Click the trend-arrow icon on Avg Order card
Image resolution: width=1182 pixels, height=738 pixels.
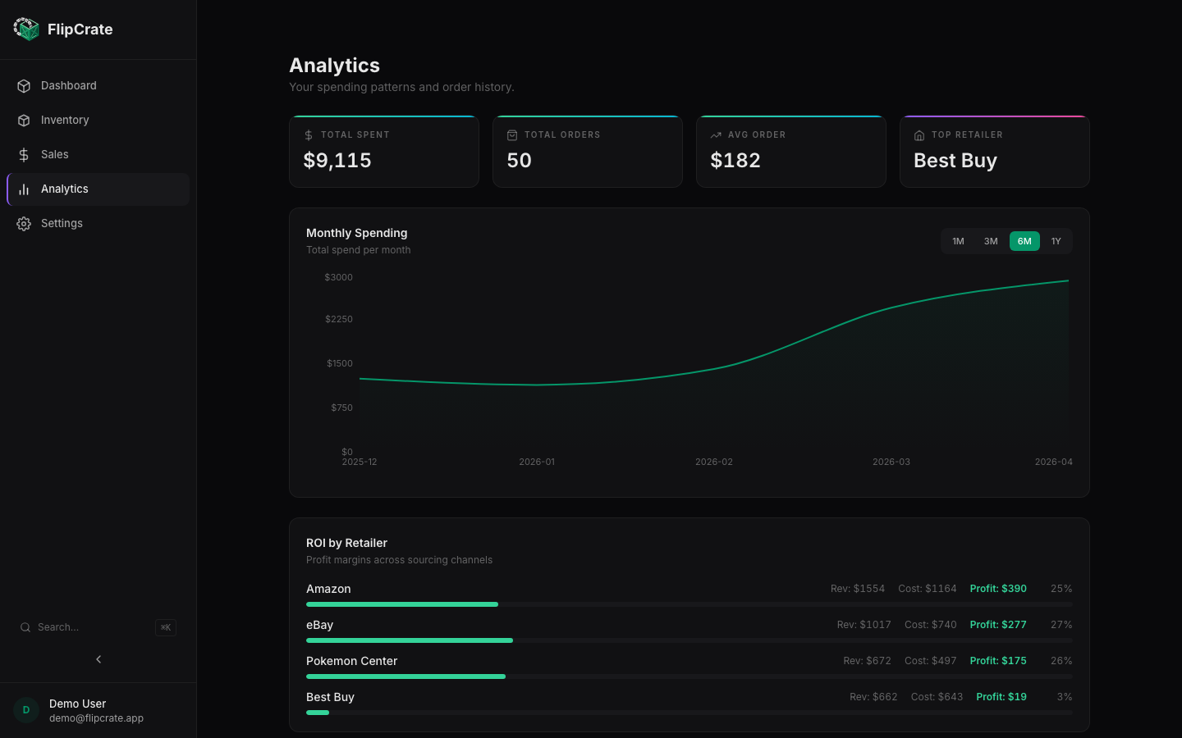pyautogui.click(x=716, y=134)
